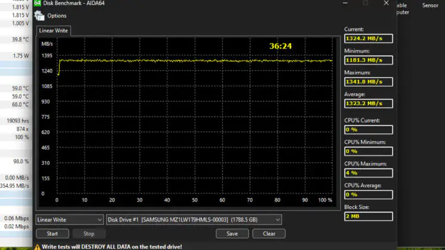Open the Disk Drive #1 SAMSUNG dropdown
The width and height of the screenshot is (445, 250).
(x=194, y=220)
